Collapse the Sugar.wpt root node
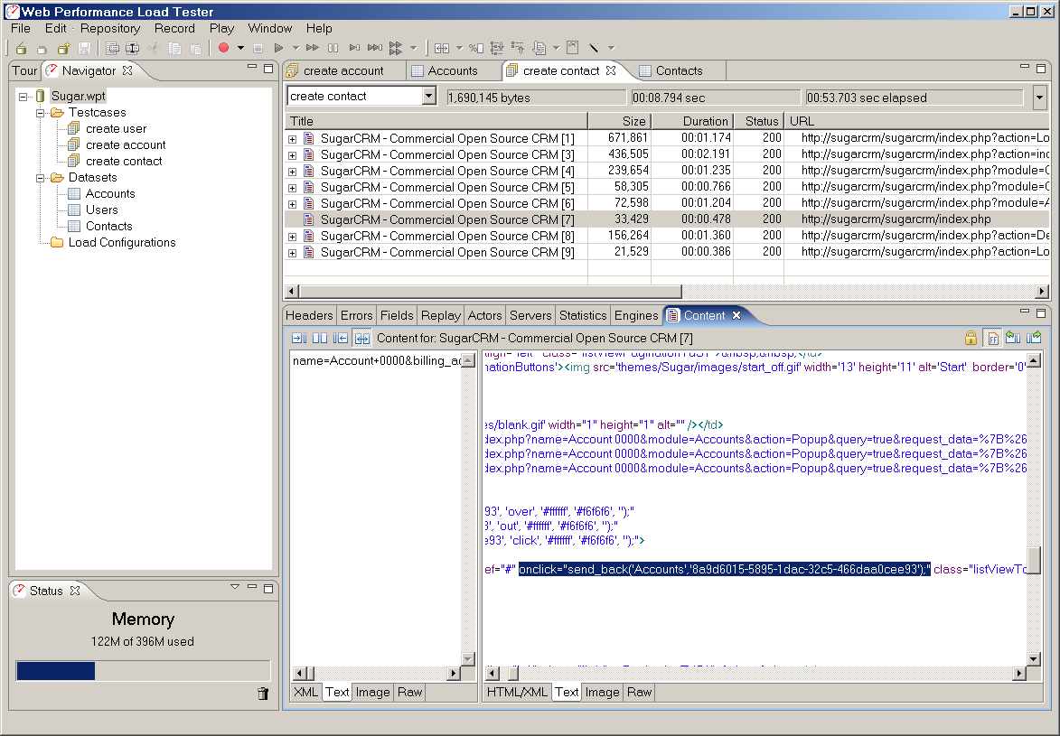1060x736 pixels. click(x=23, y=97)
